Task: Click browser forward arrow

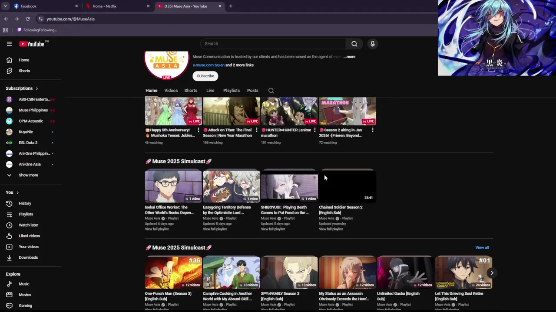Action: coord(17,19)
